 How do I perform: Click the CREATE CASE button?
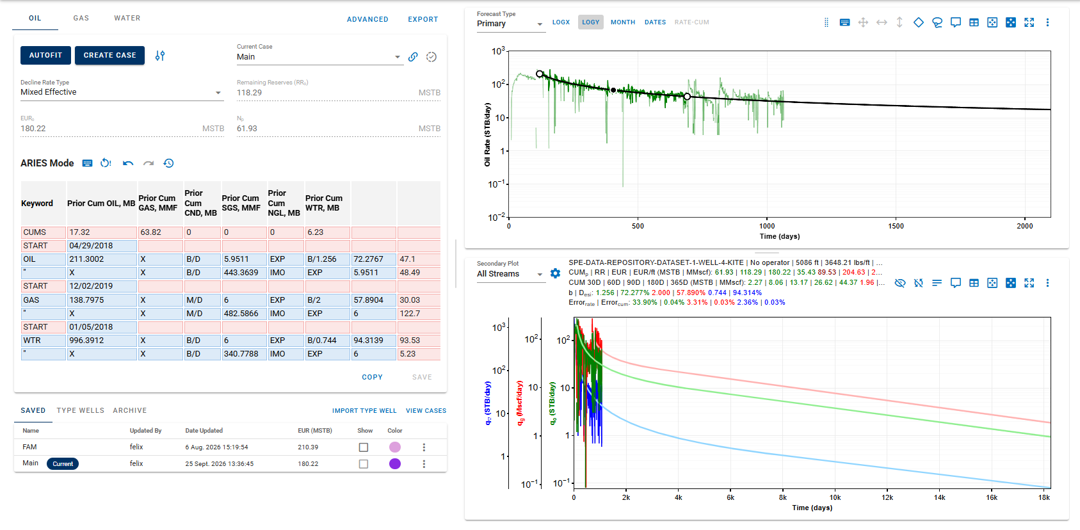tap(110, 56)
